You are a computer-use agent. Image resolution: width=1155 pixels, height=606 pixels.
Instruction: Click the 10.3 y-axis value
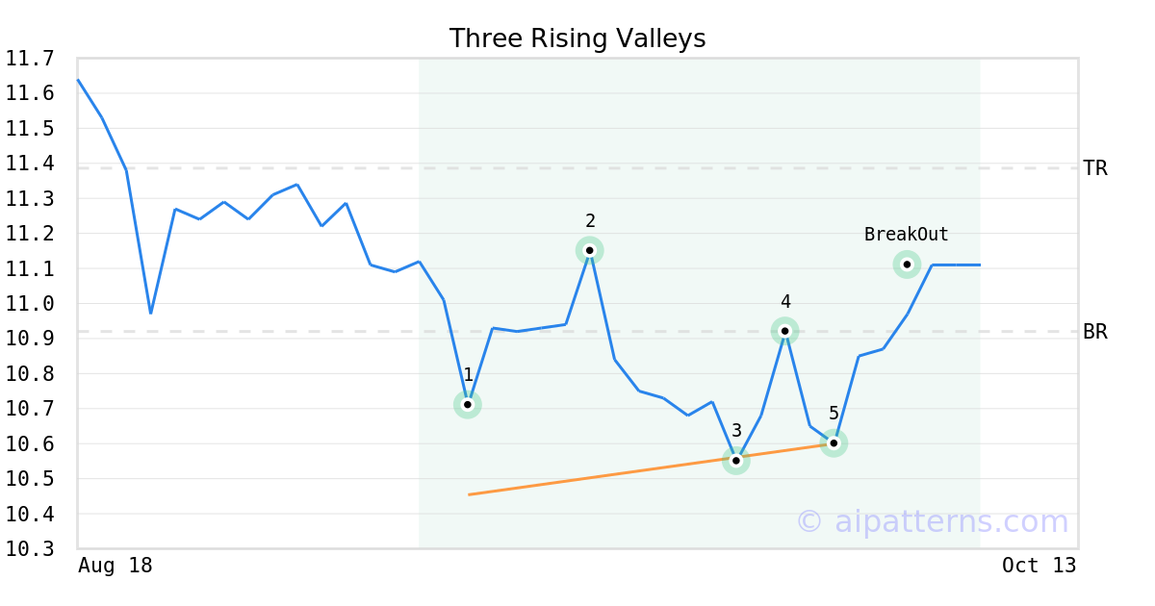pos(29,549)
